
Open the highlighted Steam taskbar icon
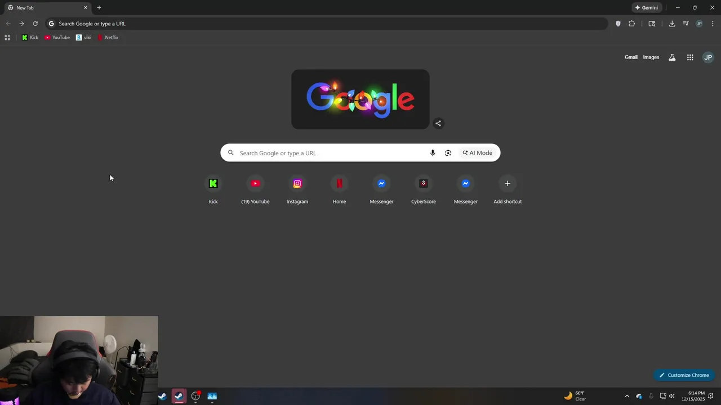coord(179,396)
